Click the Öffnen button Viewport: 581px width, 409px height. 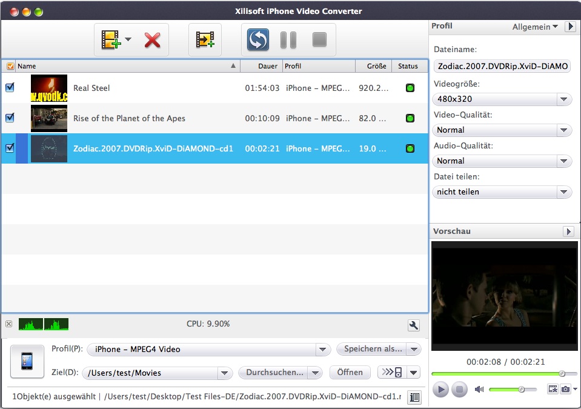click(350, 372)
